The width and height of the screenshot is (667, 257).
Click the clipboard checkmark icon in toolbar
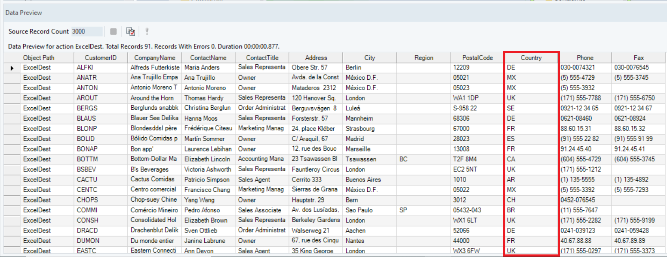click(x=130, y=31)
